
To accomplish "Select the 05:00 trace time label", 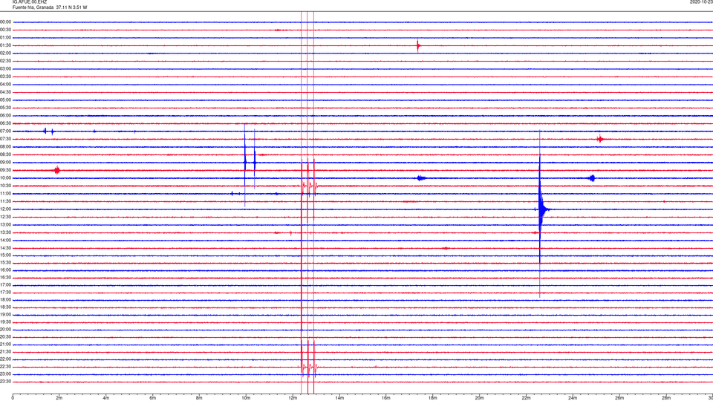I will coord(5,100).
